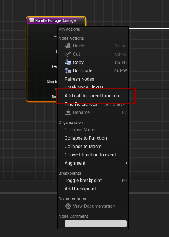Click the Copy icon
Screen dimensions: 169x237
(x=68, y=62)
